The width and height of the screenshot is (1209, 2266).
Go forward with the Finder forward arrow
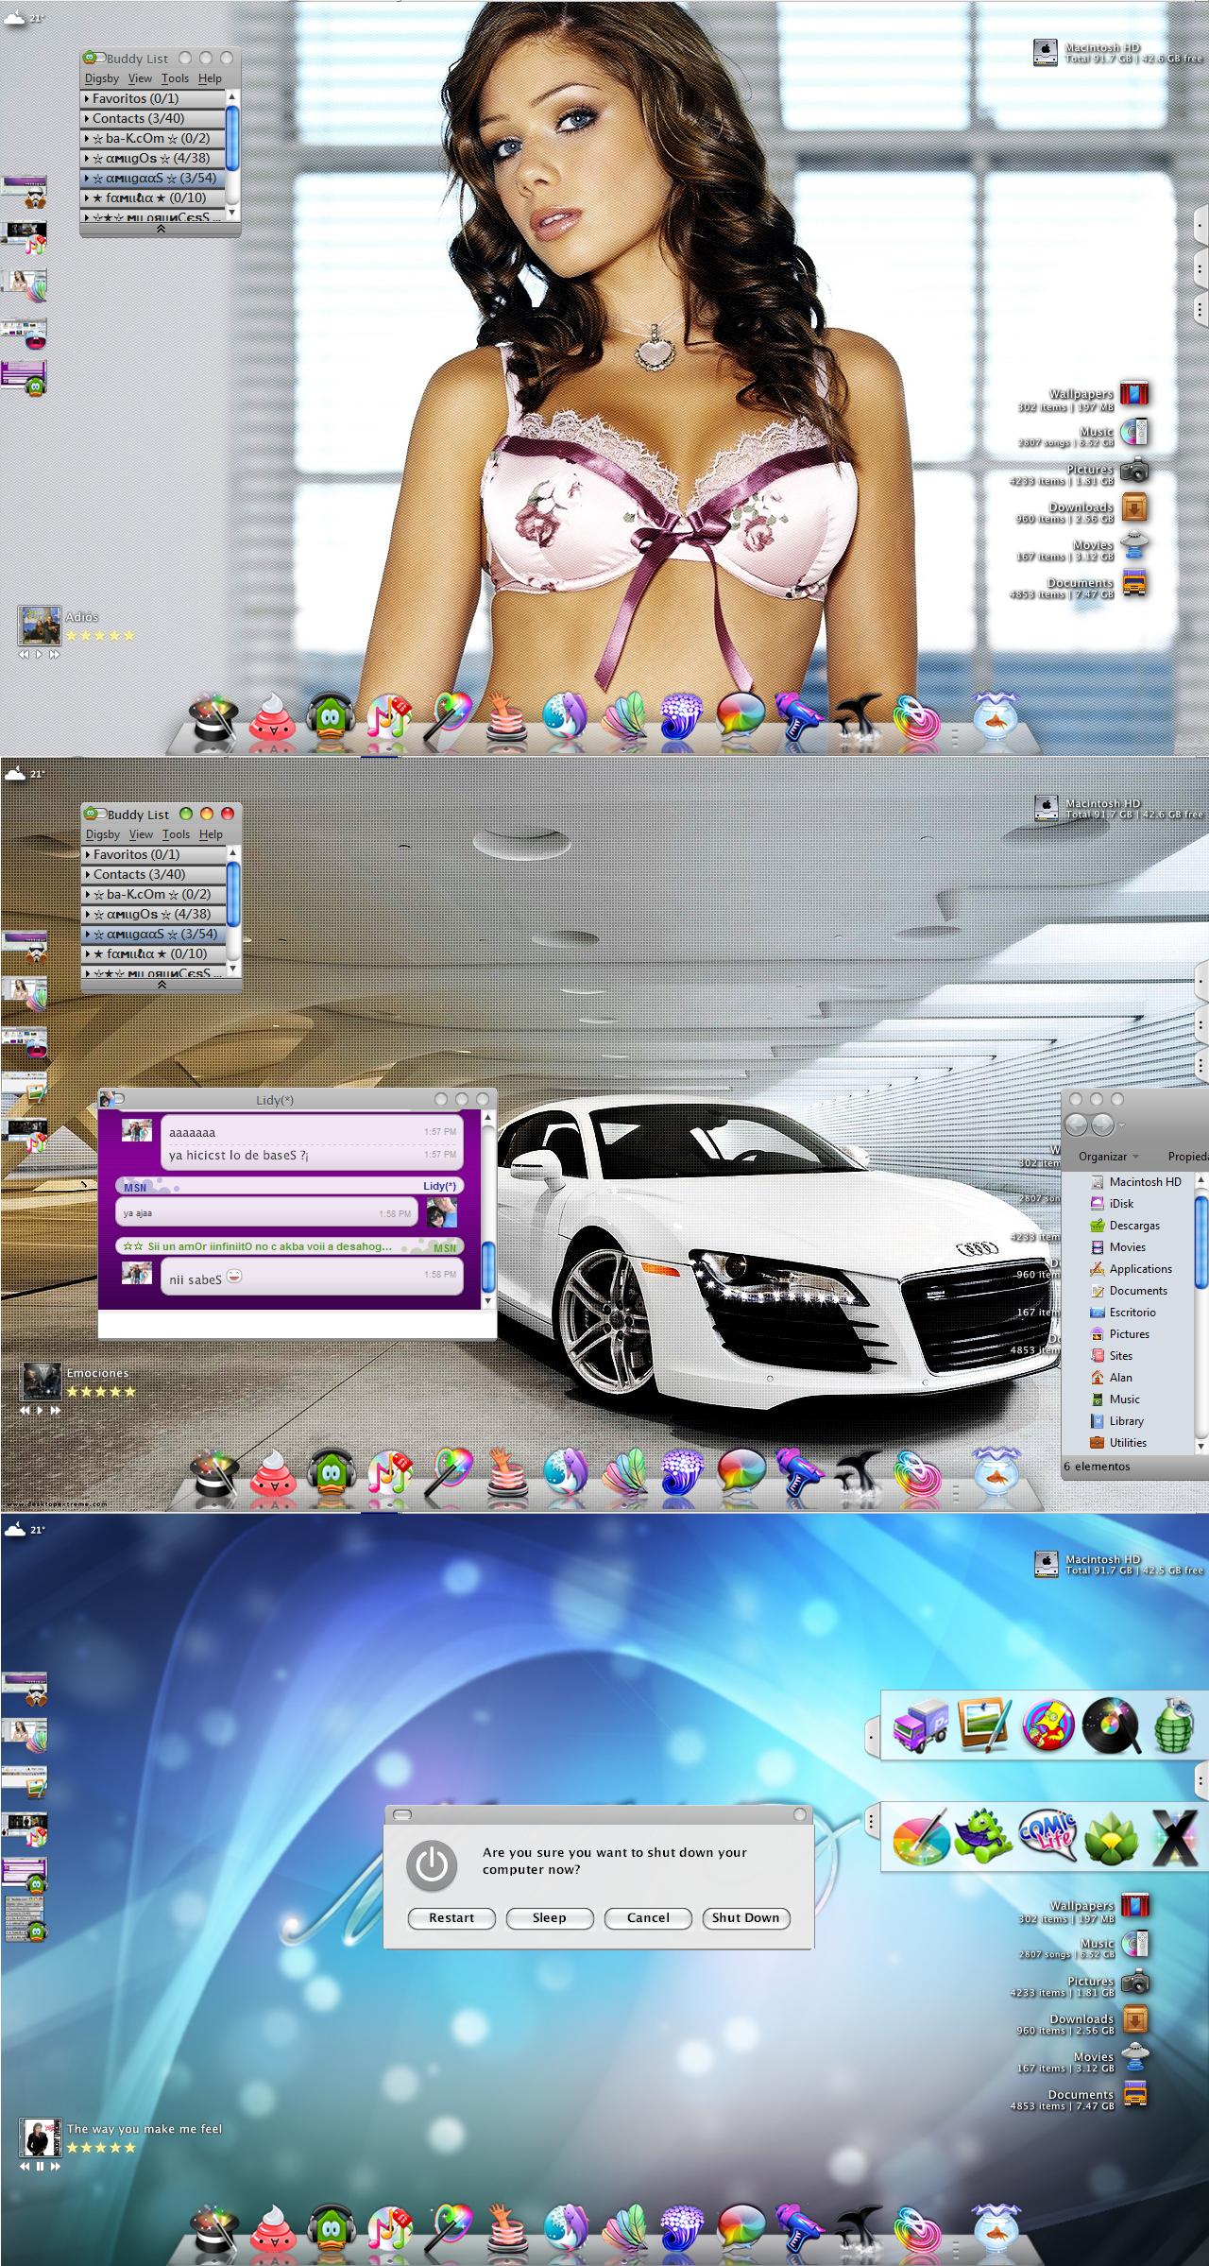[x=1102, y=1124]
